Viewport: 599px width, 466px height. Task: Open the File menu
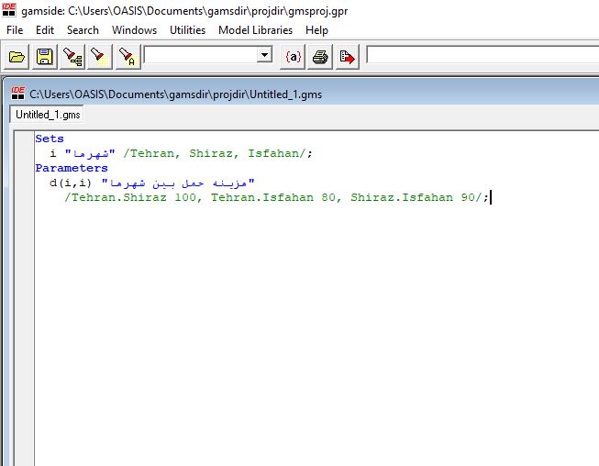[15, 30]
